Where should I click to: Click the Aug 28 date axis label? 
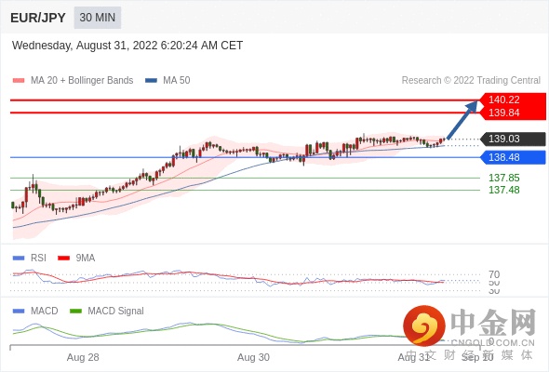point(83,357)
